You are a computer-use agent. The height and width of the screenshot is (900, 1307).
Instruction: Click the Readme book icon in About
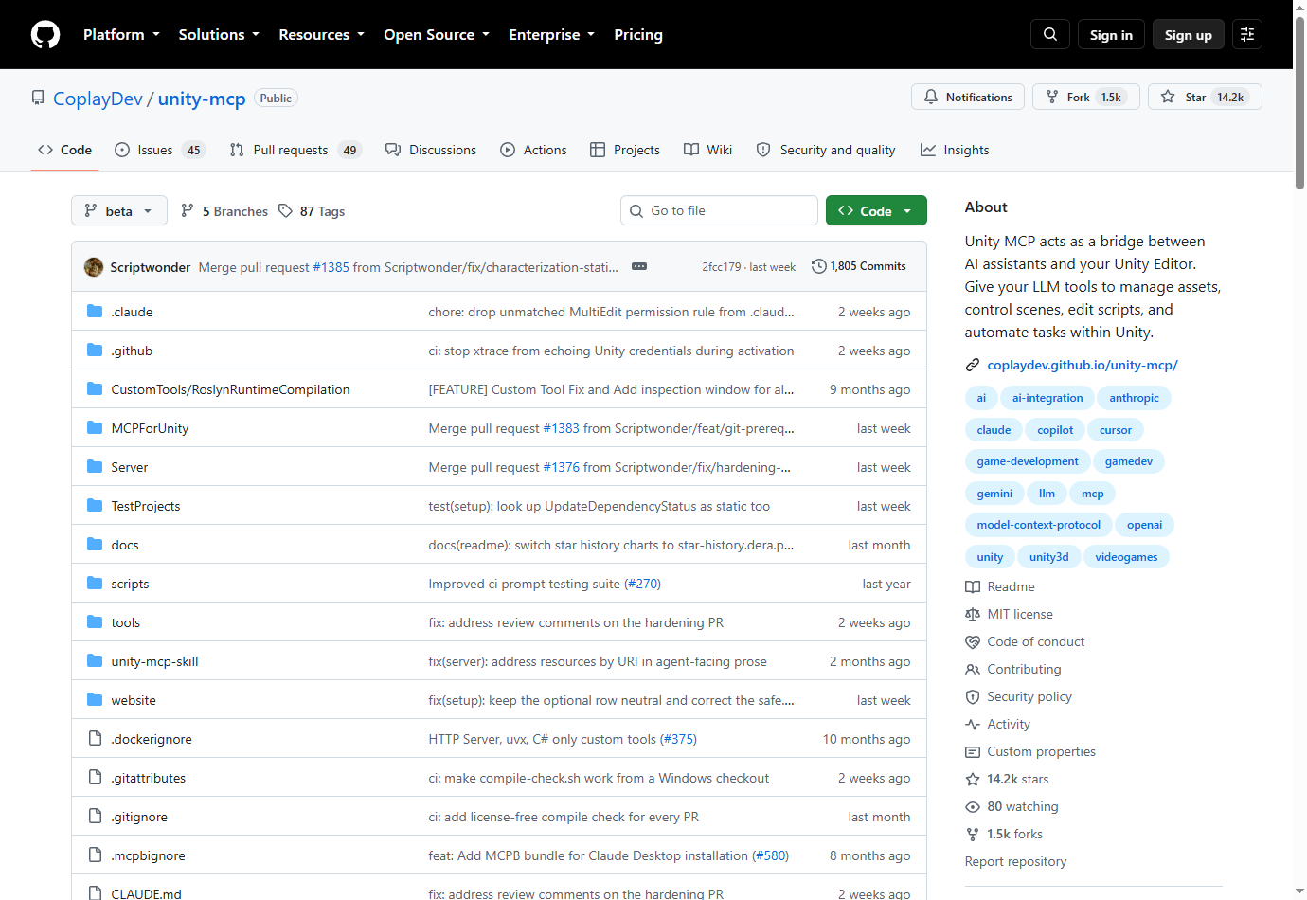pos(973,587)
